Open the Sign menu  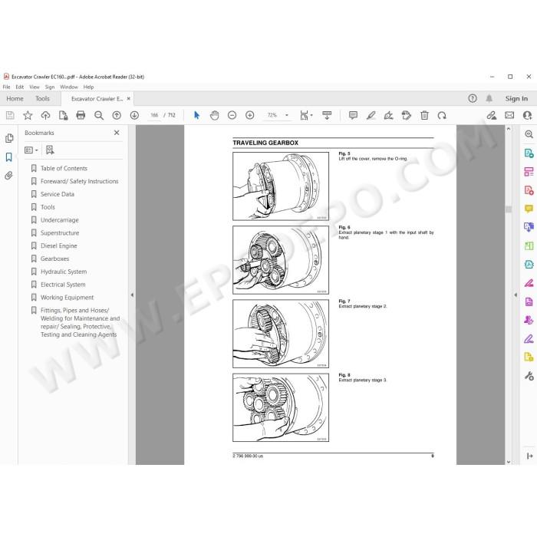pos(50,87)
